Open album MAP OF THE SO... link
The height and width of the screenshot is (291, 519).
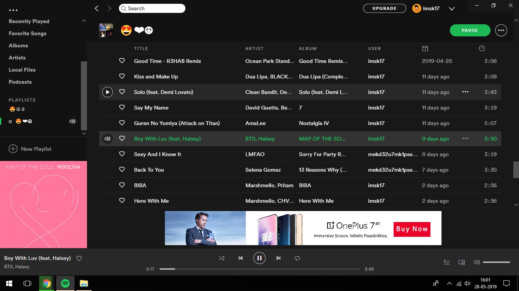[323, 139]
